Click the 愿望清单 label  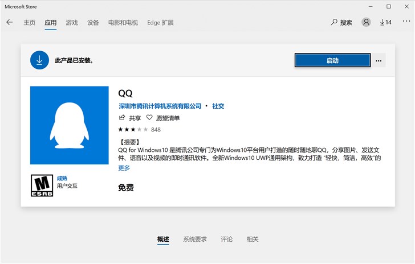pos(168,118)
